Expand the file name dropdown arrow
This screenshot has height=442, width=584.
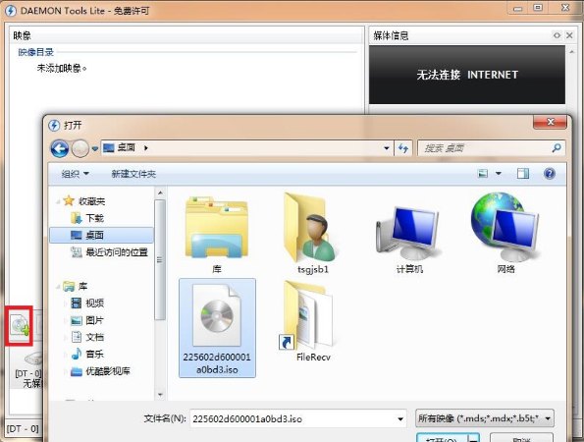pyautogui.click(x=400, y=418)
